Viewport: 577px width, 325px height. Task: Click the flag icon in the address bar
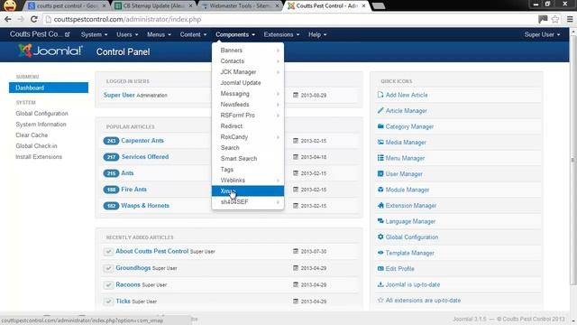[543, 19]
